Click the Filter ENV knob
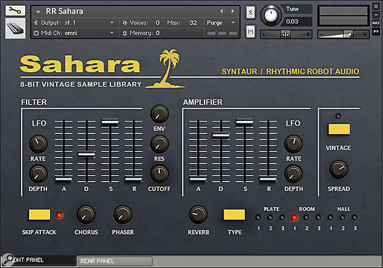Screen dimensions: 383x268 coord(159,114)
